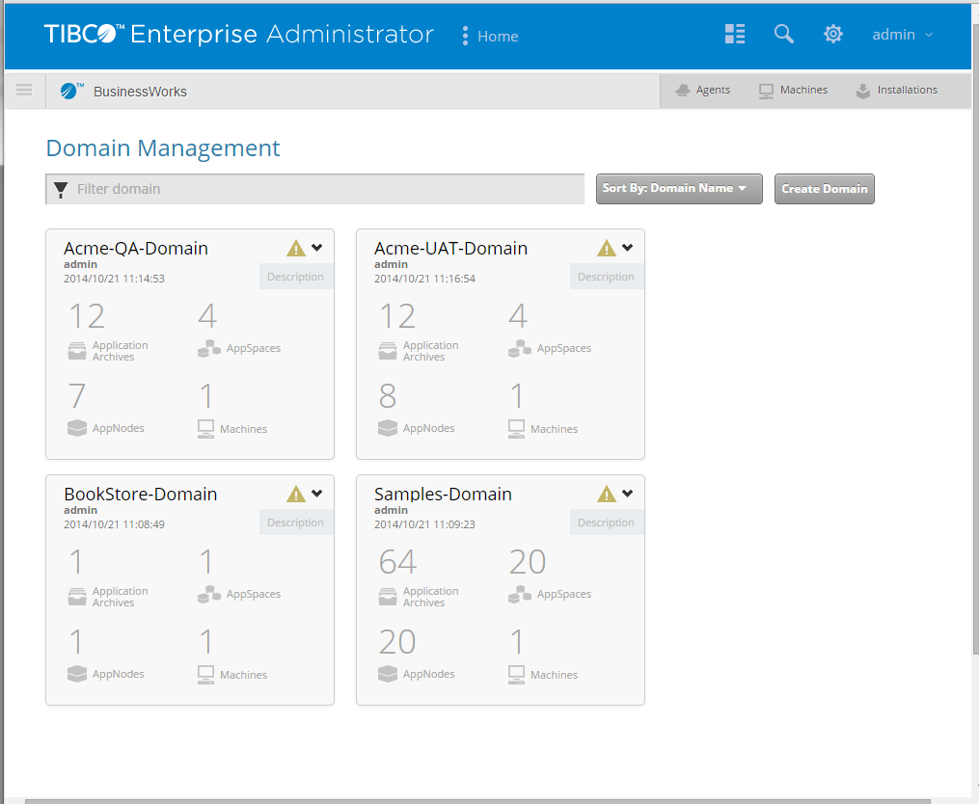Expand the BookStore-Domain chevron menu
Screen dimensions: 979x804
click(317, 494)
